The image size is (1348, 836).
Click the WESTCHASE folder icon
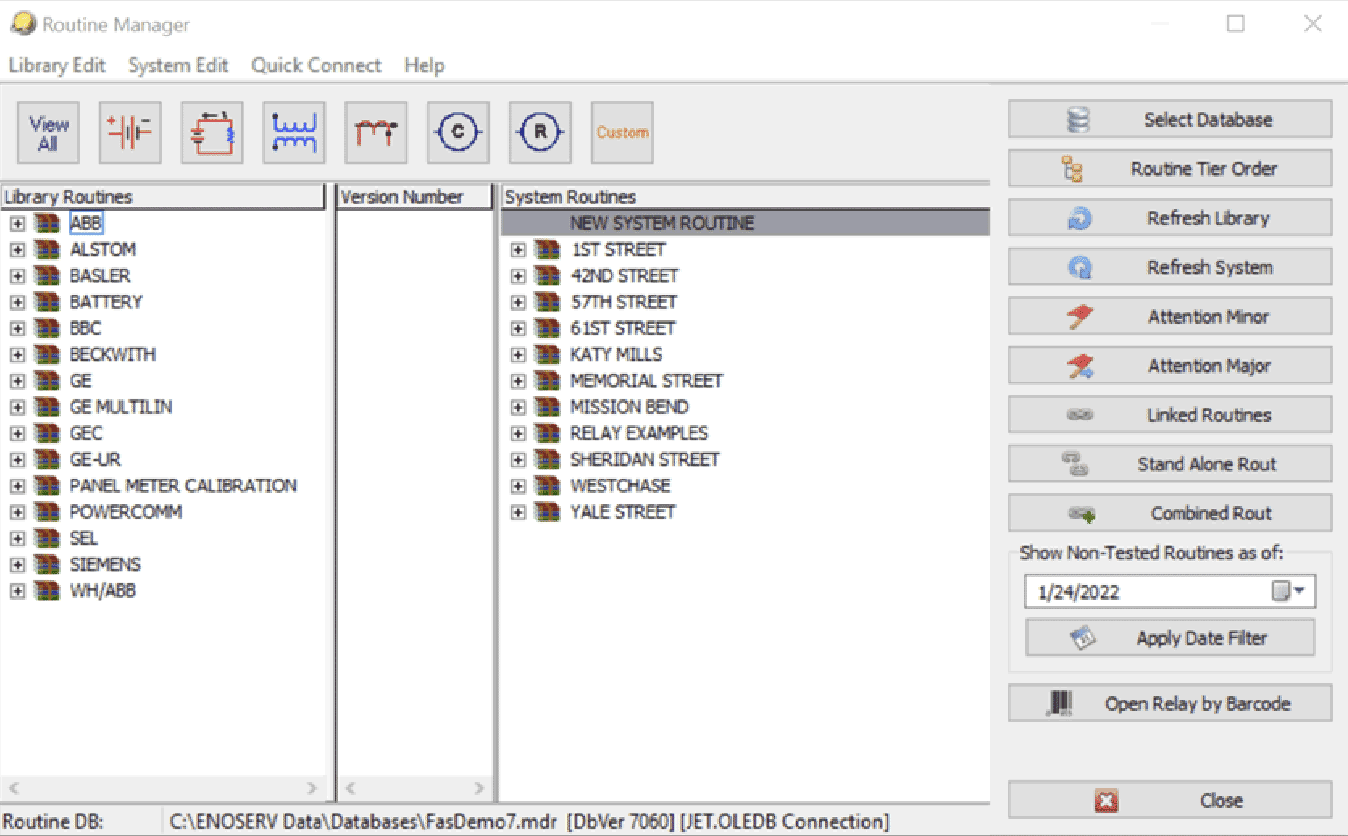[548, 486]
